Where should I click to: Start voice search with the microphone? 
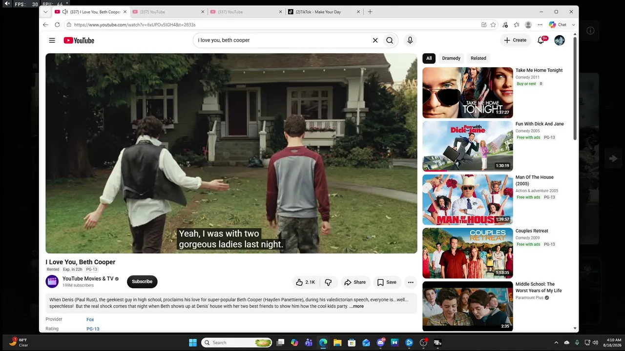click(x=410, y=40)
